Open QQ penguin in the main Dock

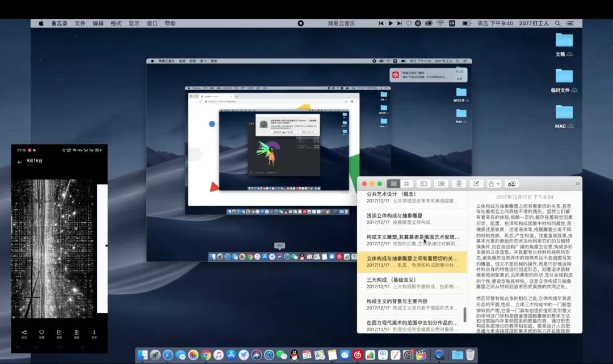click(295, 354)
